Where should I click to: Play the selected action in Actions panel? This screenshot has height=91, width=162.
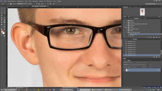coord(151,37)
